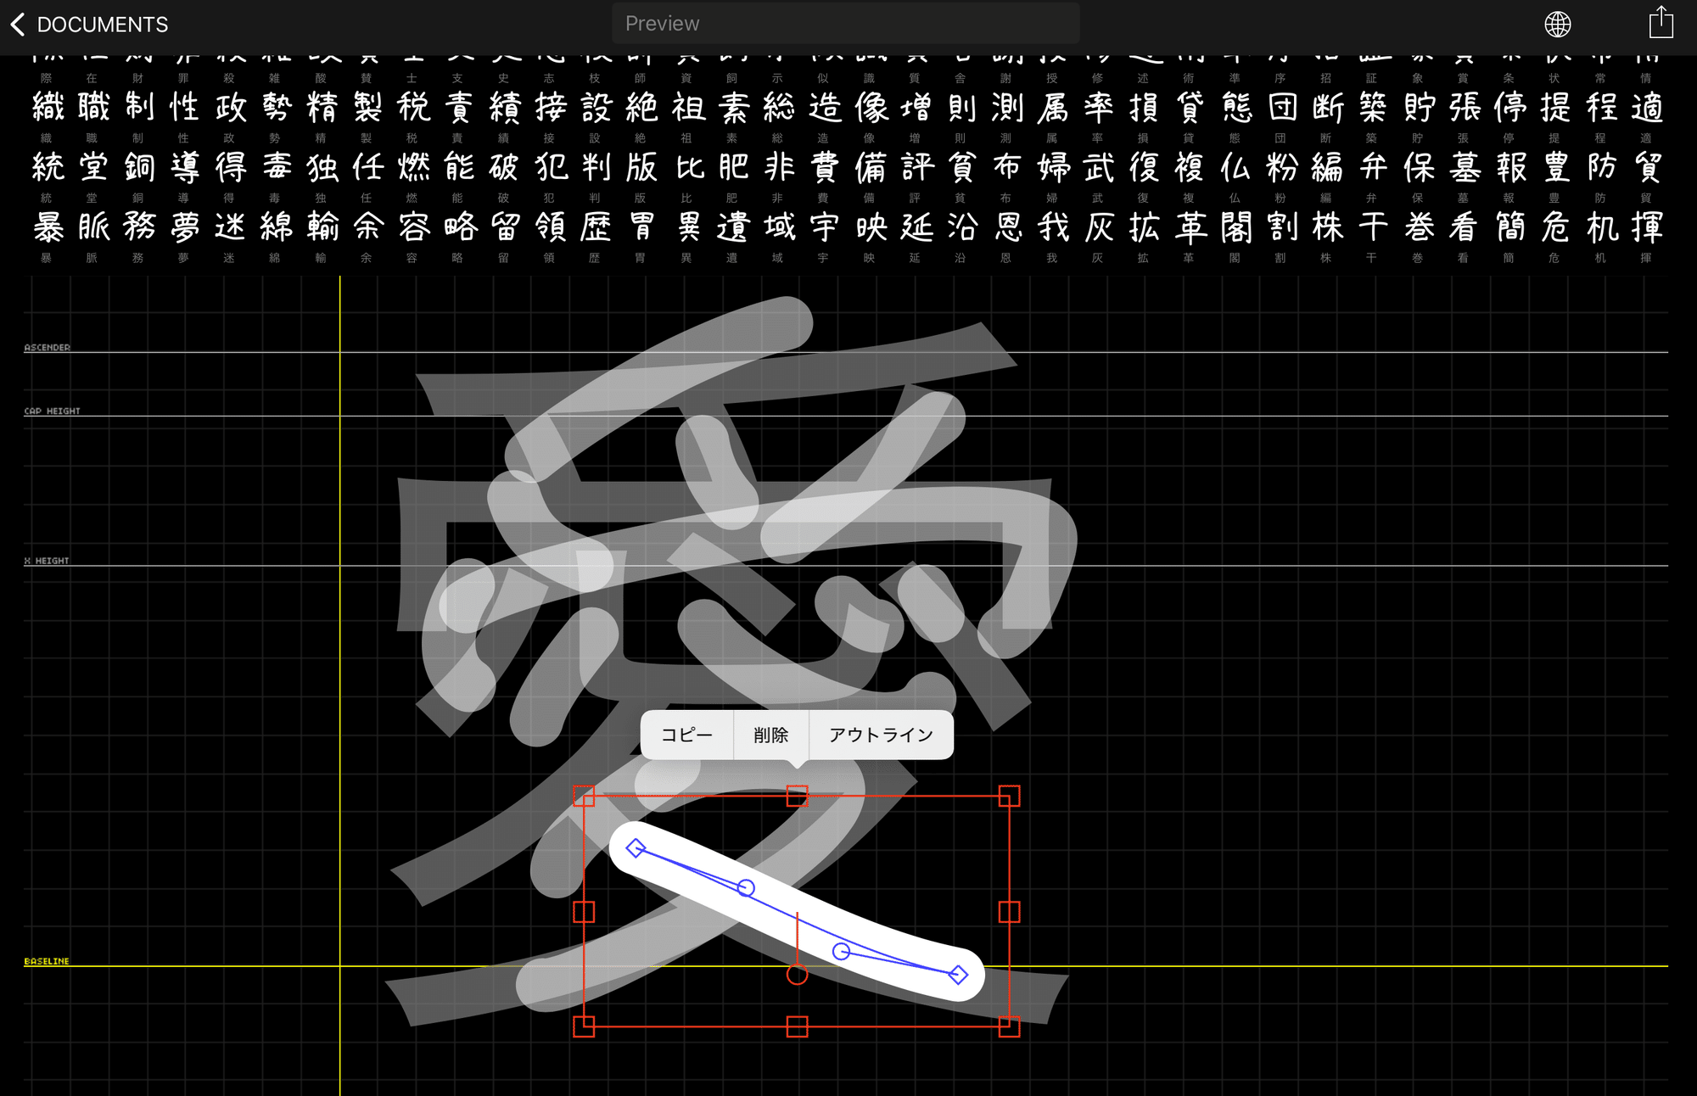Open the share/export icon at top right
Image resolution: width=1697 pixels, height=1096 pixels.
(x=1661, y=23)
